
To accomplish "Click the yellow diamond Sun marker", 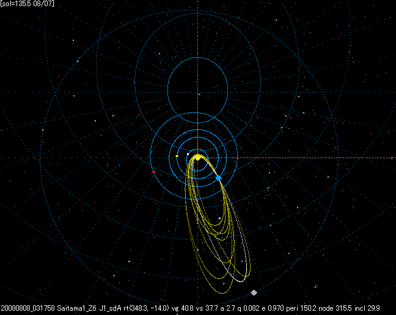I will [198, 158].
